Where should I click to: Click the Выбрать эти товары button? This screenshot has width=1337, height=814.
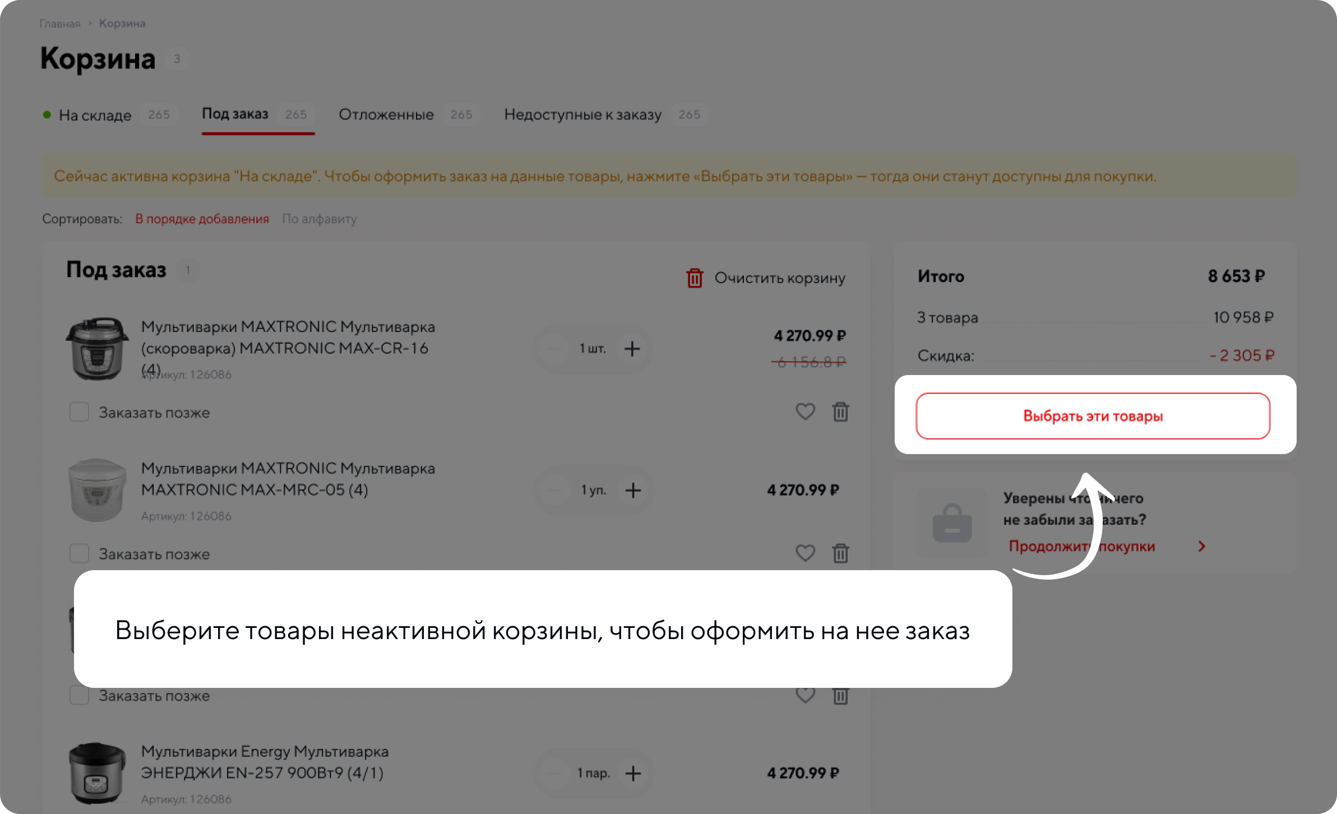pyautogui.click(x=1093, y=416)
